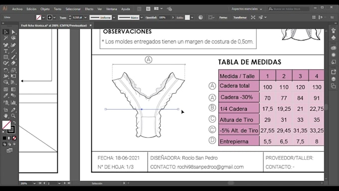Select the Shaper tool
Screen dimensions: 339x191
coord(5,63)
